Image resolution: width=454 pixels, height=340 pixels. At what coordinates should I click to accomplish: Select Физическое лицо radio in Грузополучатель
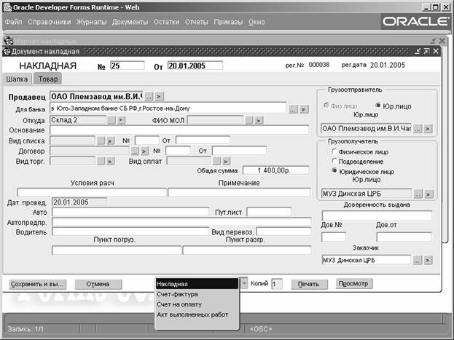[x=334, y=152]
